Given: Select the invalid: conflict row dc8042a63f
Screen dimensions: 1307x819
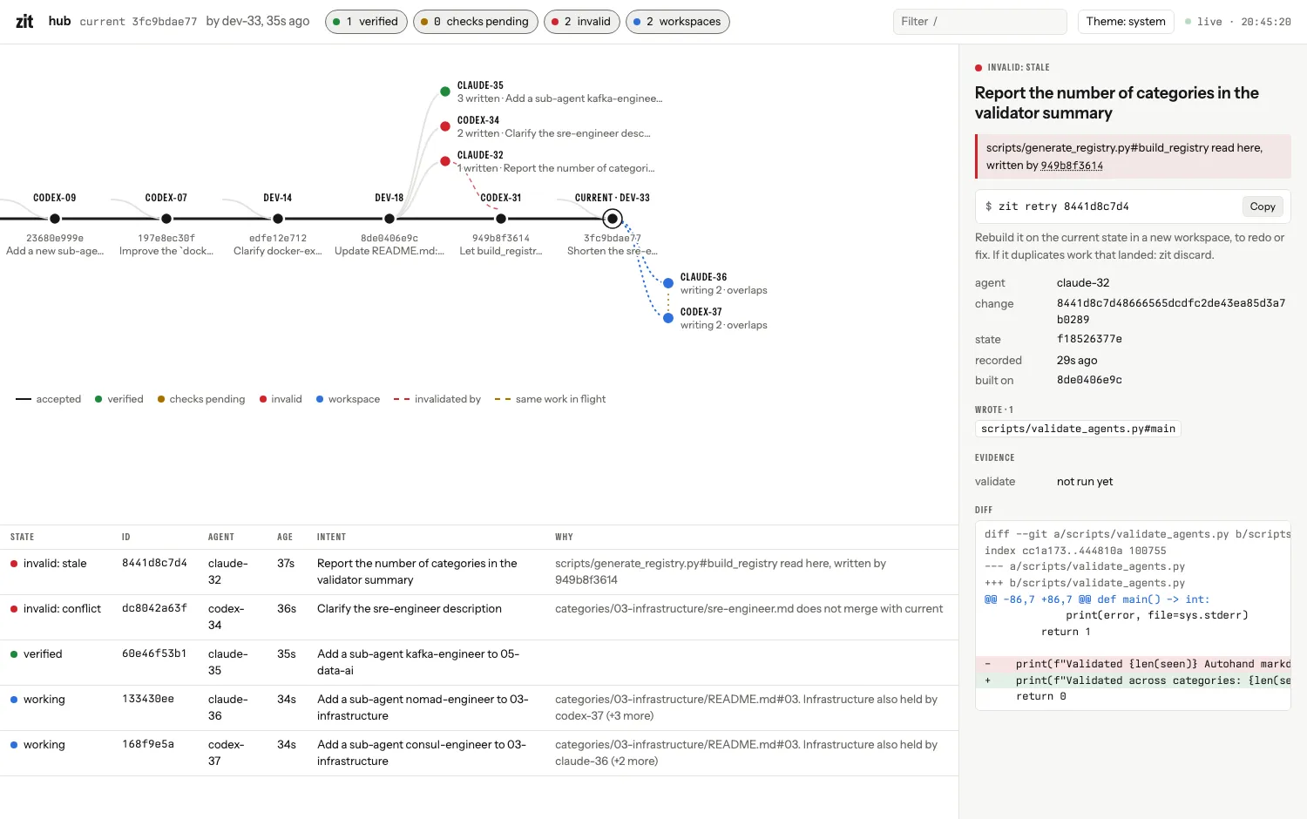Looking at the screenshot, I should [x=479, y=617].
